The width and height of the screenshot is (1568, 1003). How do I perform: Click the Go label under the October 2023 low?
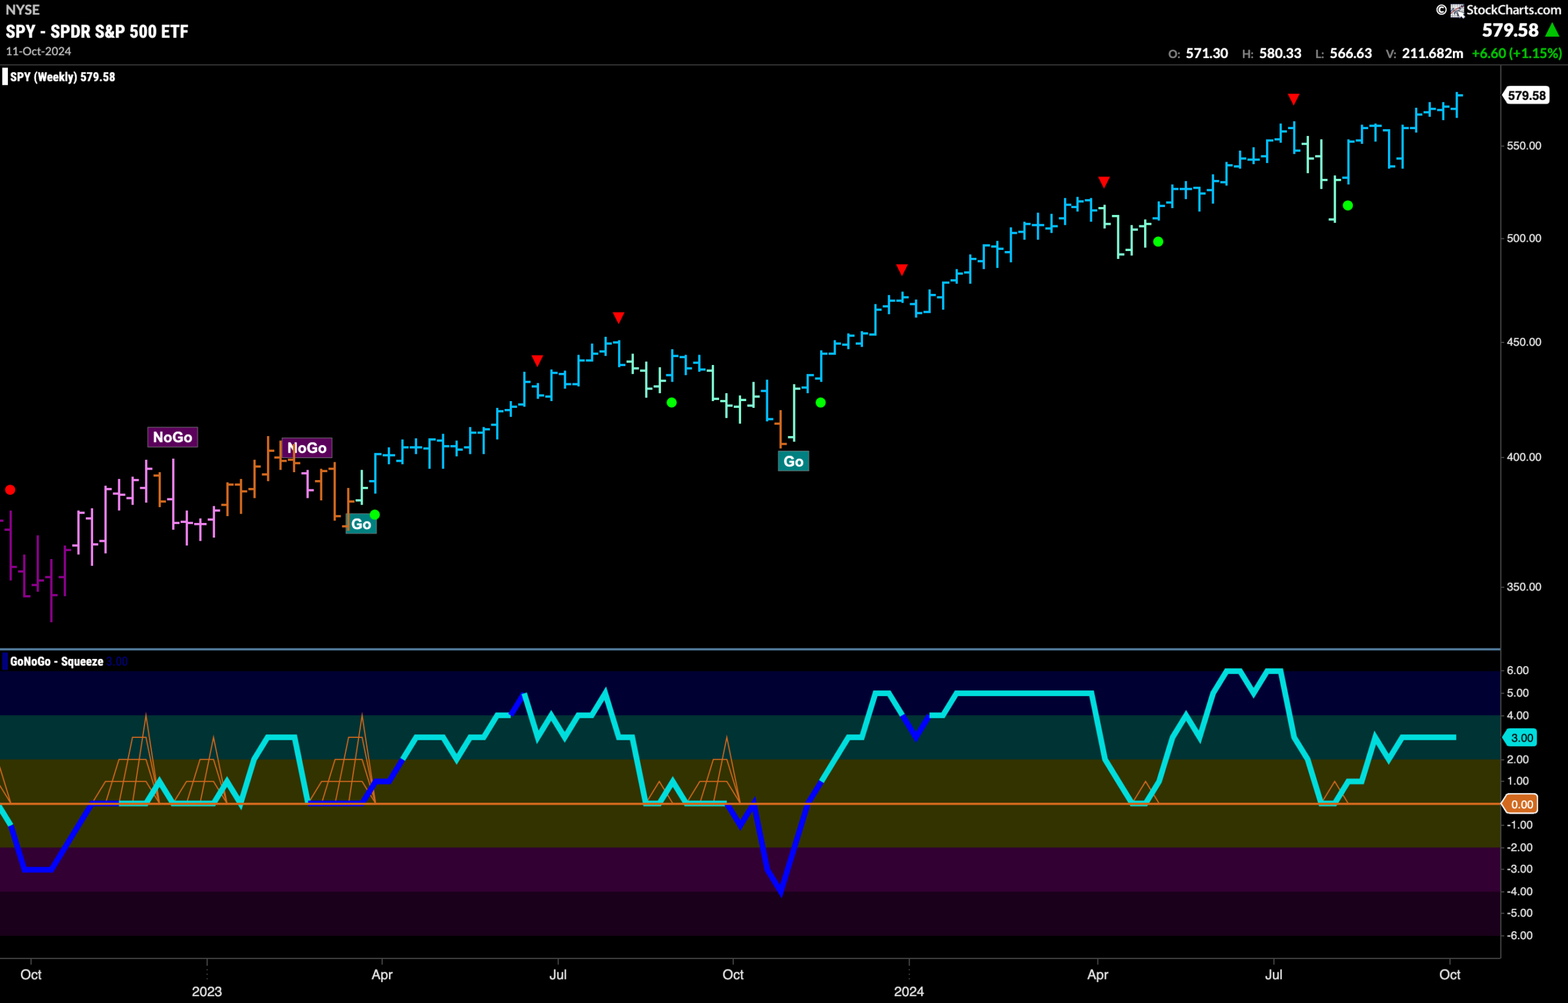point(793,461)
